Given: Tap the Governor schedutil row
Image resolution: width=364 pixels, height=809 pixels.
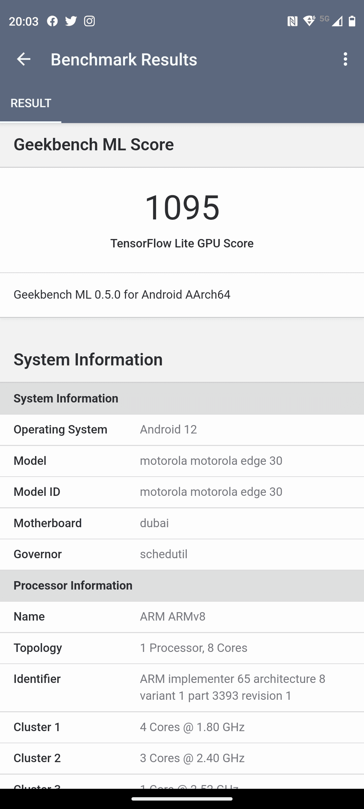Looking at the screenshot, I should 182,554.
